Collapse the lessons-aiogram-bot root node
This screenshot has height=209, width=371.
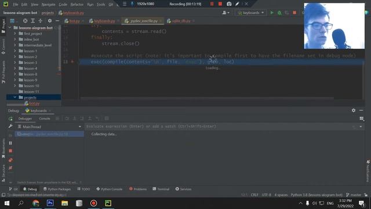[x=10, y=28]
